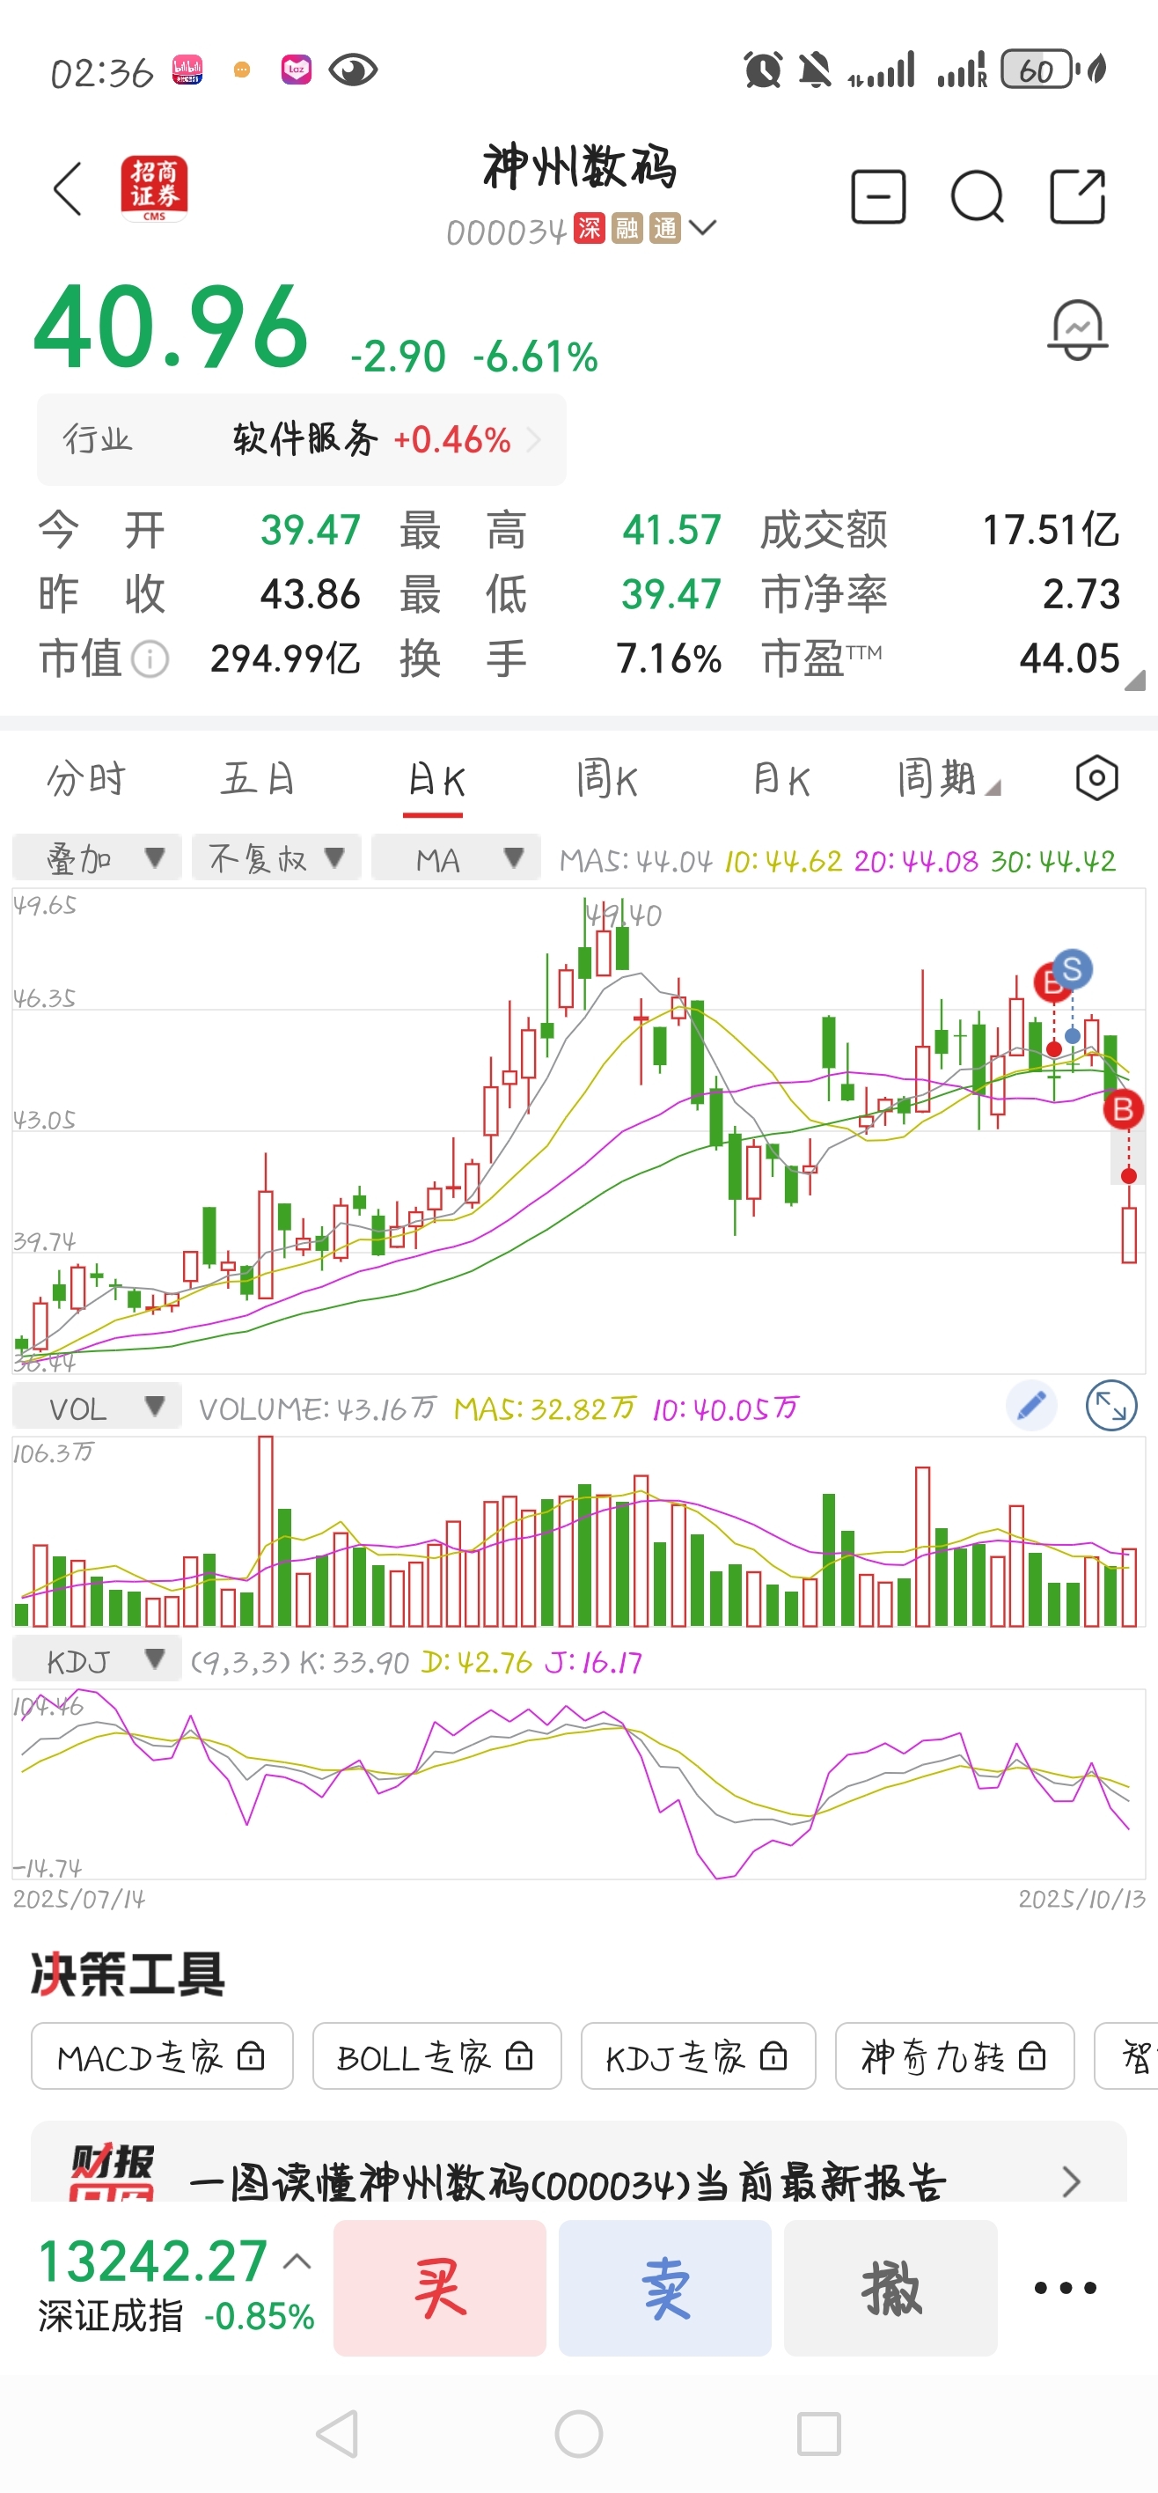Tap the 换手 7.16% value
The image size is (1158, 2493).
click(669, 659)
